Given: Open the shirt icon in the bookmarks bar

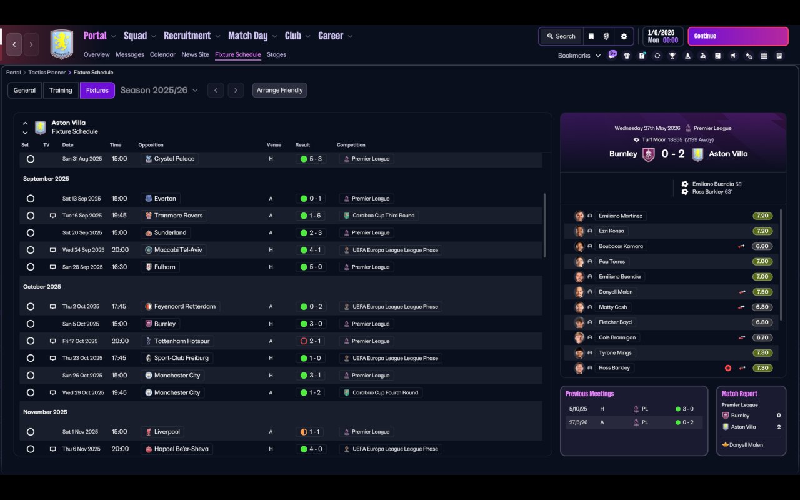Looking at the screenshot, I should pyautogui.click(x=627, y=56).
